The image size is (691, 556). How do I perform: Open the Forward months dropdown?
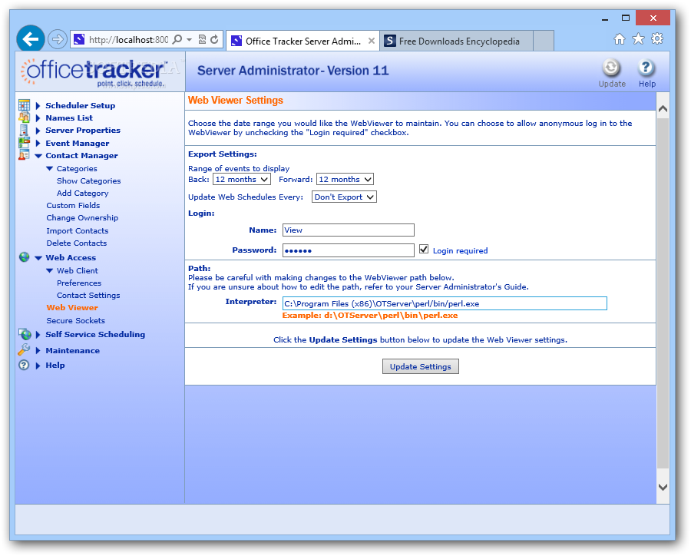point(345,180)
